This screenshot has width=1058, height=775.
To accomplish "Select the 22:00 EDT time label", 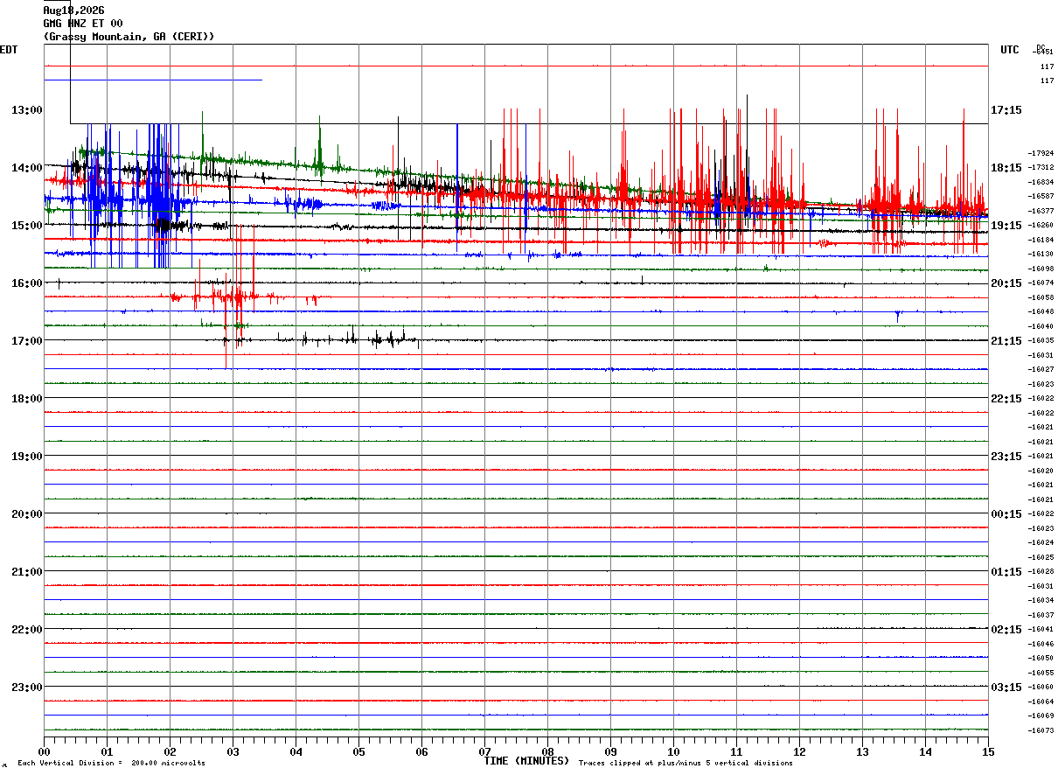I will (x=27, y=630).
